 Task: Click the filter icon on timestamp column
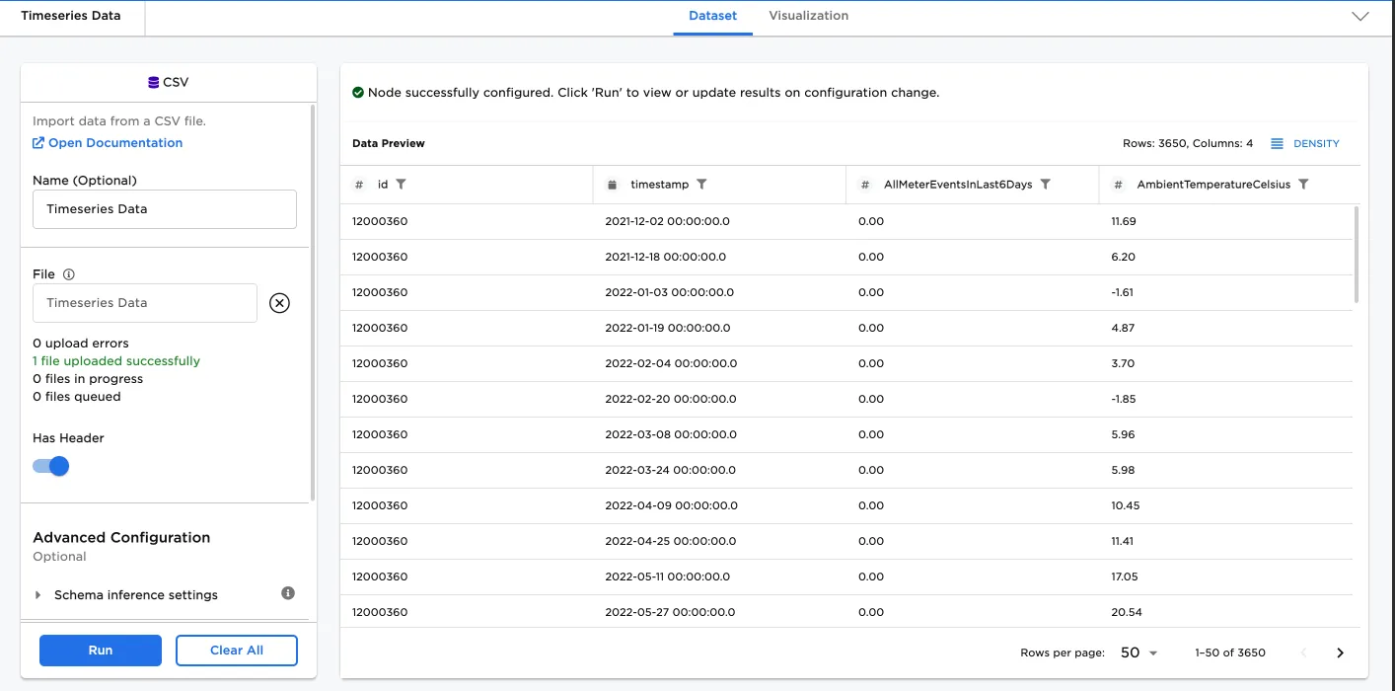[701, 185]
